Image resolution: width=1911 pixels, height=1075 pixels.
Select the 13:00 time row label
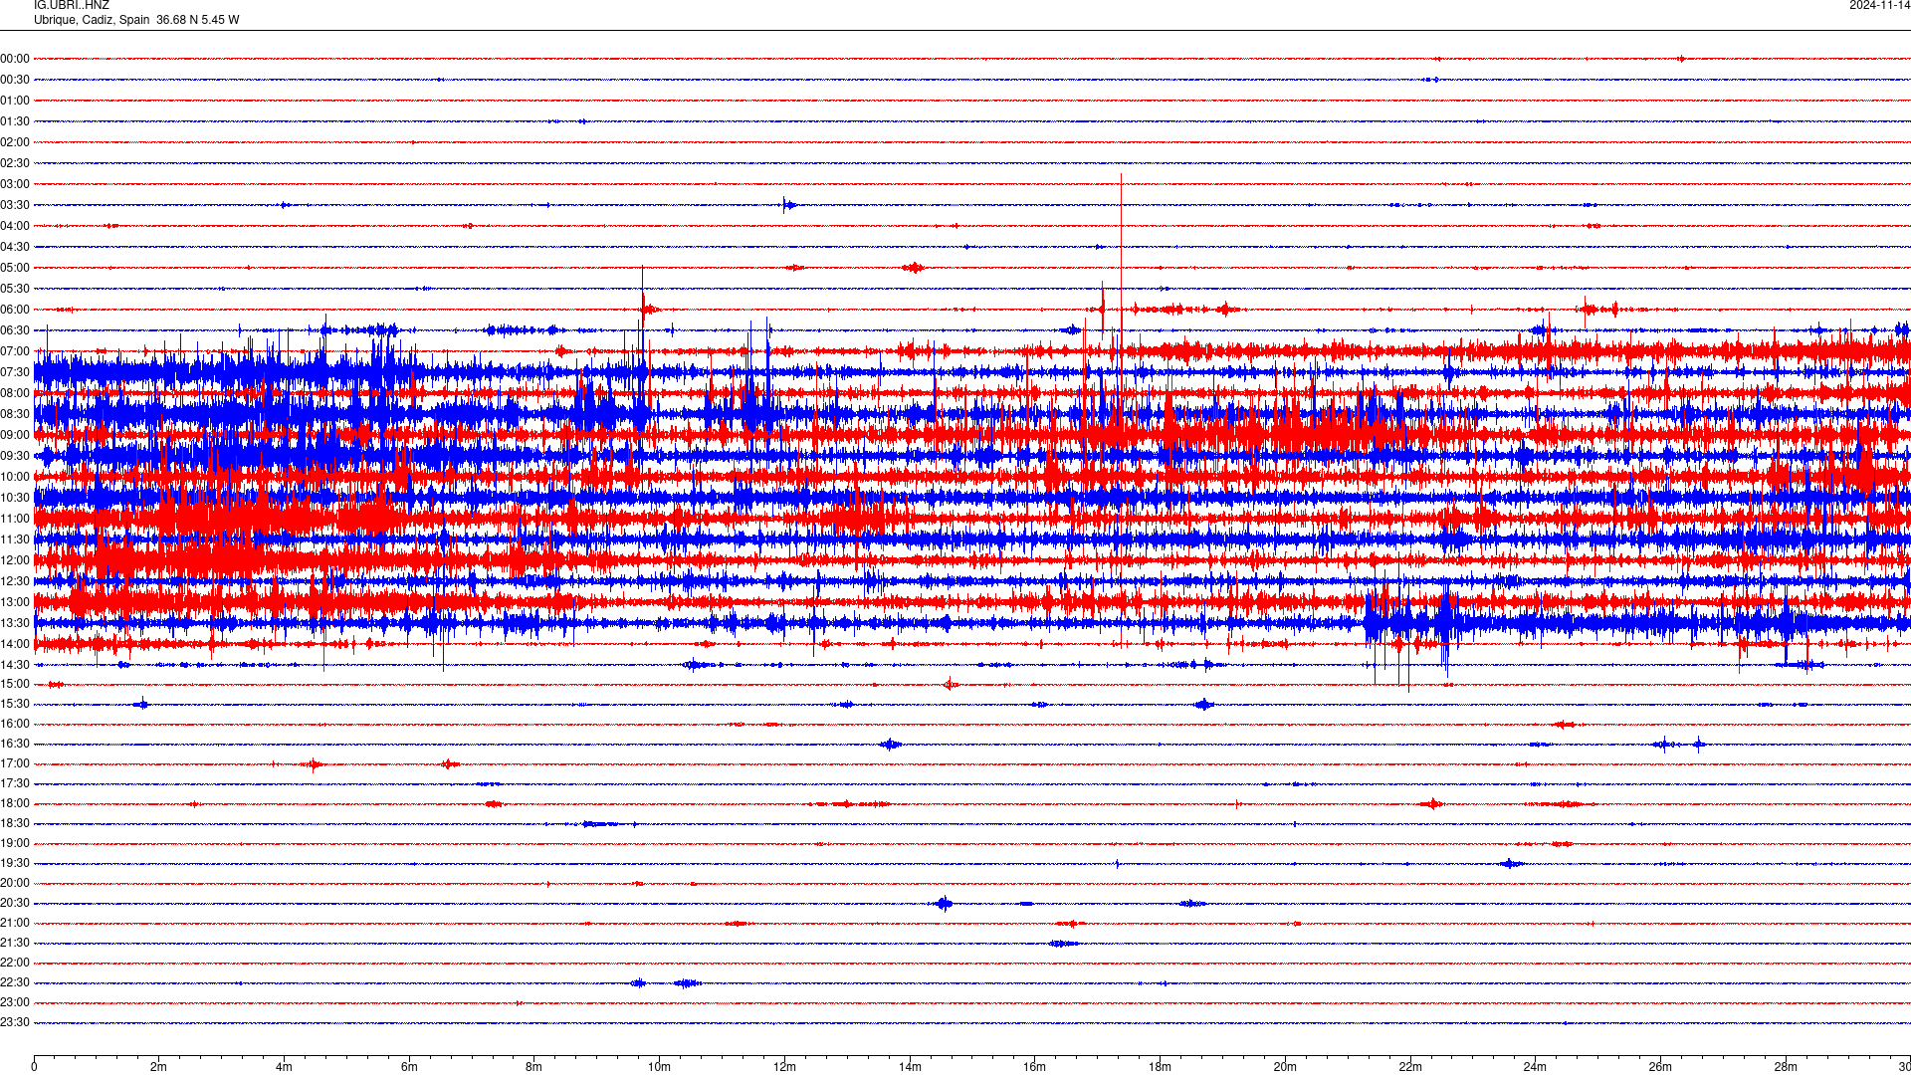(x=15, y=602)
